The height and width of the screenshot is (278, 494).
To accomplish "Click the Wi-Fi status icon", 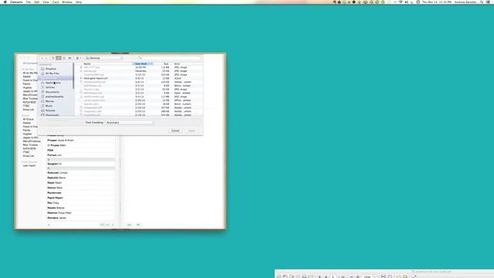I will (x=401, y=2).
